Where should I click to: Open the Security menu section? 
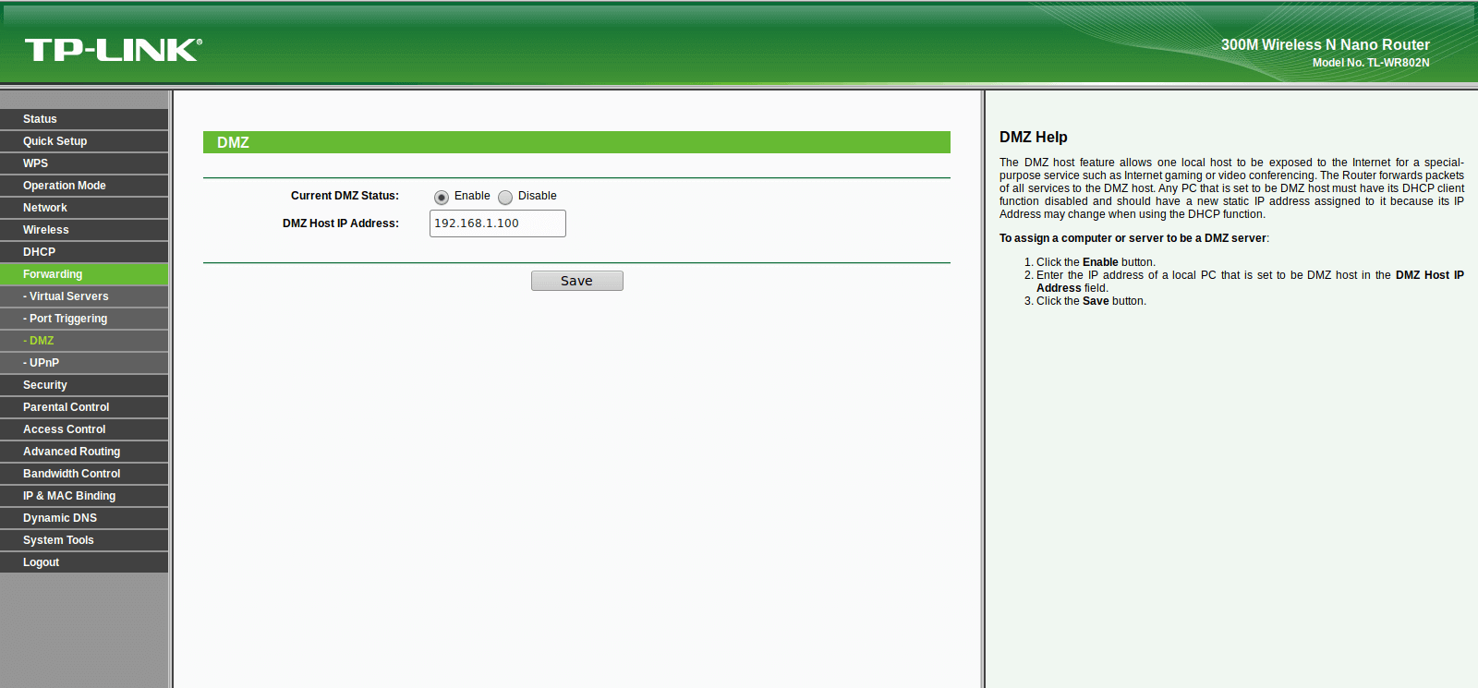pos(84,385)
